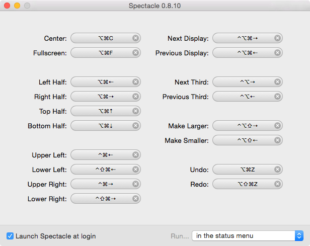310x246 pixels.
Task: Clear the Previous Third shortcut x icon
Action: coord(277,97)
